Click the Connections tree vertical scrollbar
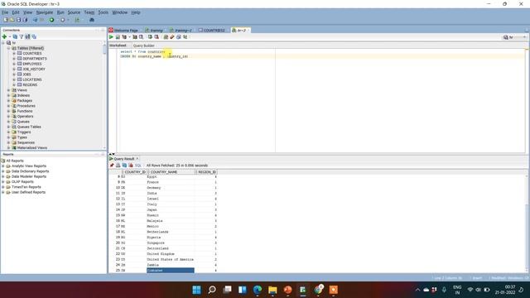 coord(104,94)
